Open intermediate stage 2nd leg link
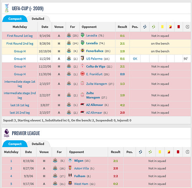Image resolution: width=192 pixels, height=188 pixels. click(x=20, y=95)
